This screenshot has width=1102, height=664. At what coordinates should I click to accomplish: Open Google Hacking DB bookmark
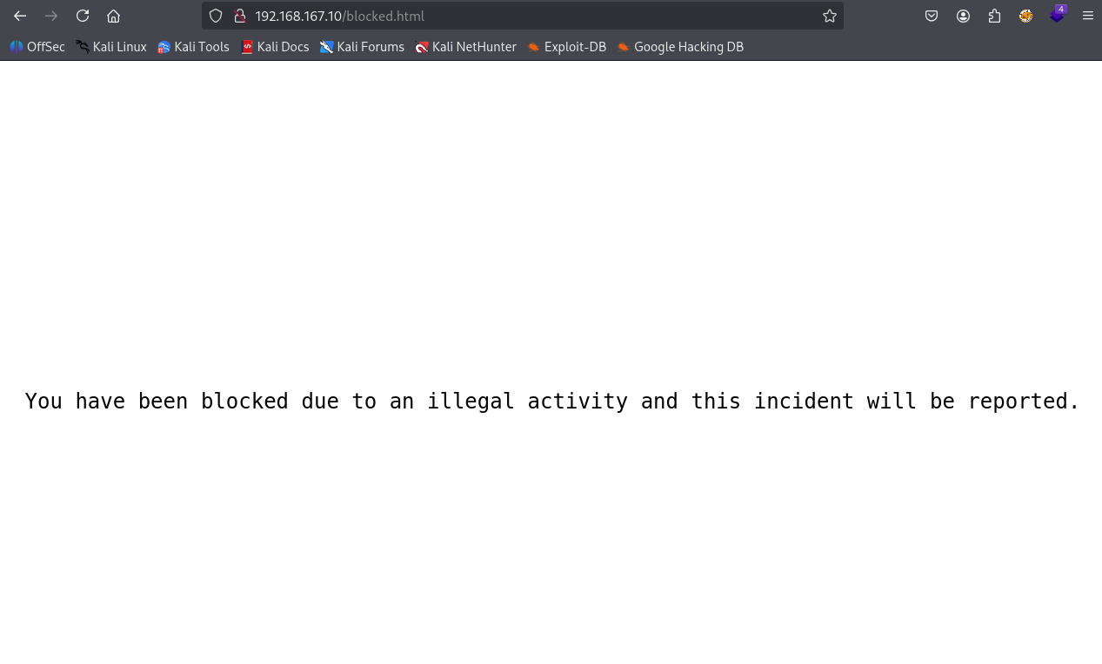[x=680, y=47]
